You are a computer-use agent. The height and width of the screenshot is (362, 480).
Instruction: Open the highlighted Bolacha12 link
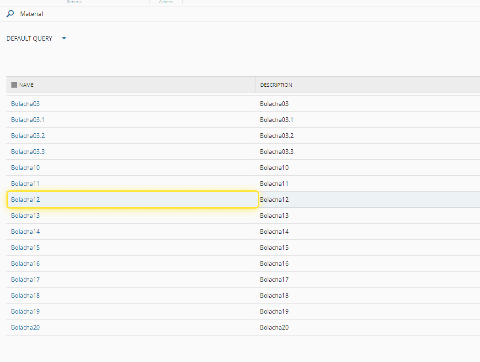coord(26,199)
